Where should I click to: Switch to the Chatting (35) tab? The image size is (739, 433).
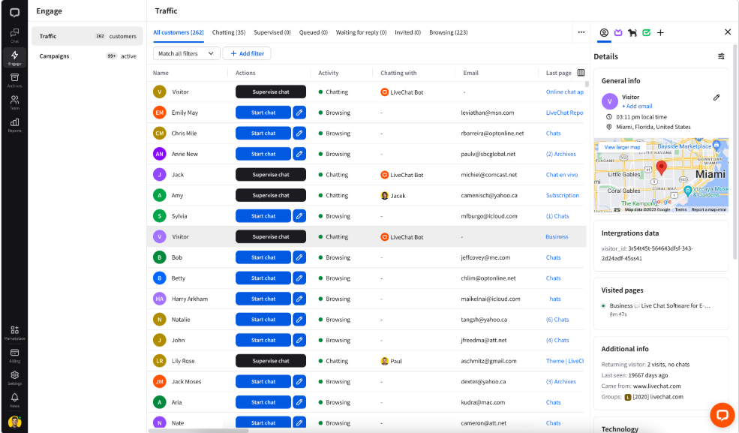pyautogui.click(x=229, y=32)
